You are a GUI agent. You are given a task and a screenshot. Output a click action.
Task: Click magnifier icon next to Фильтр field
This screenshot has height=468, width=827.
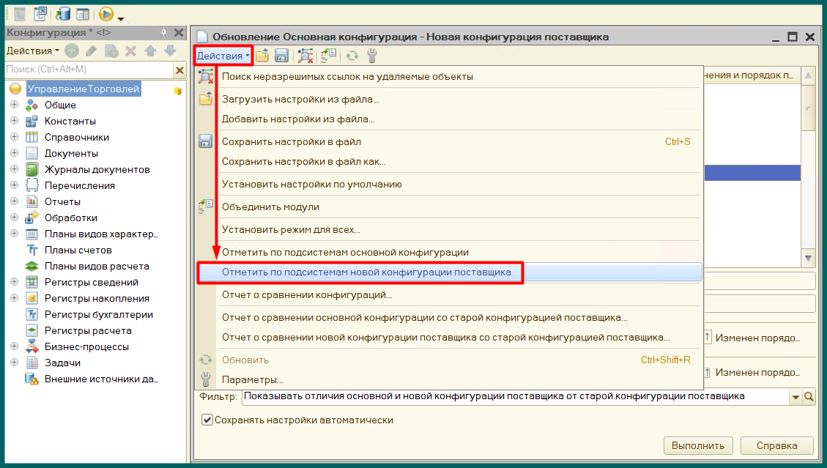(809, 397)
